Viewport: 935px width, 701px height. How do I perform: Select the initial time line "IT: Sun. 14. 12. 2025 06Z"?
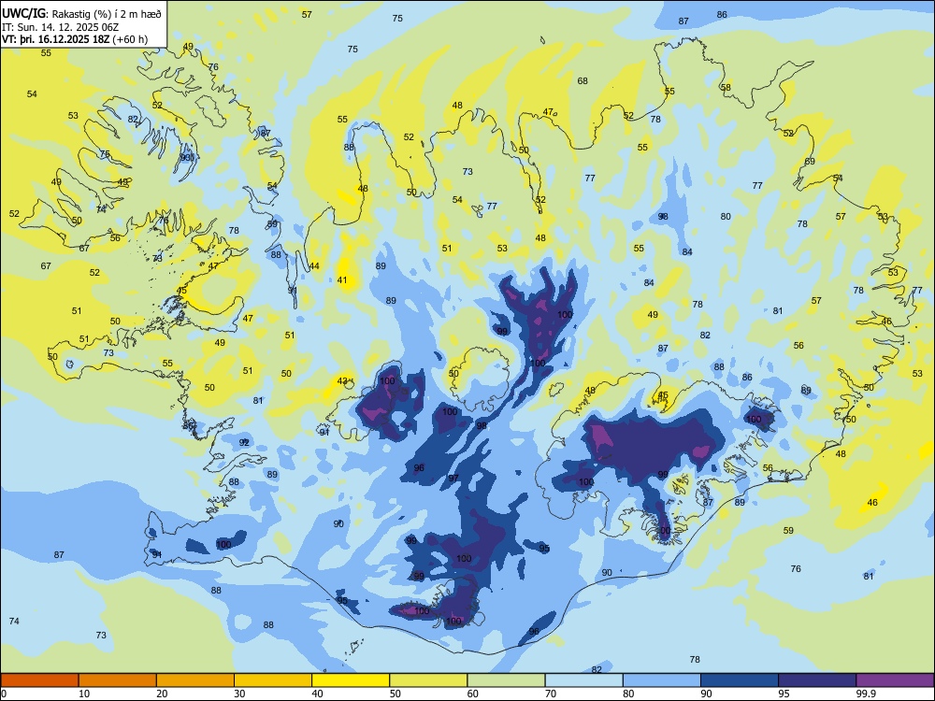(x=62, y=27)
